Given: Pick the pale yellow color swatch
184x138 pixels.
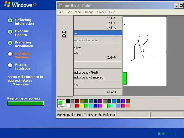Looking at the screenshot, I should 105,106.
